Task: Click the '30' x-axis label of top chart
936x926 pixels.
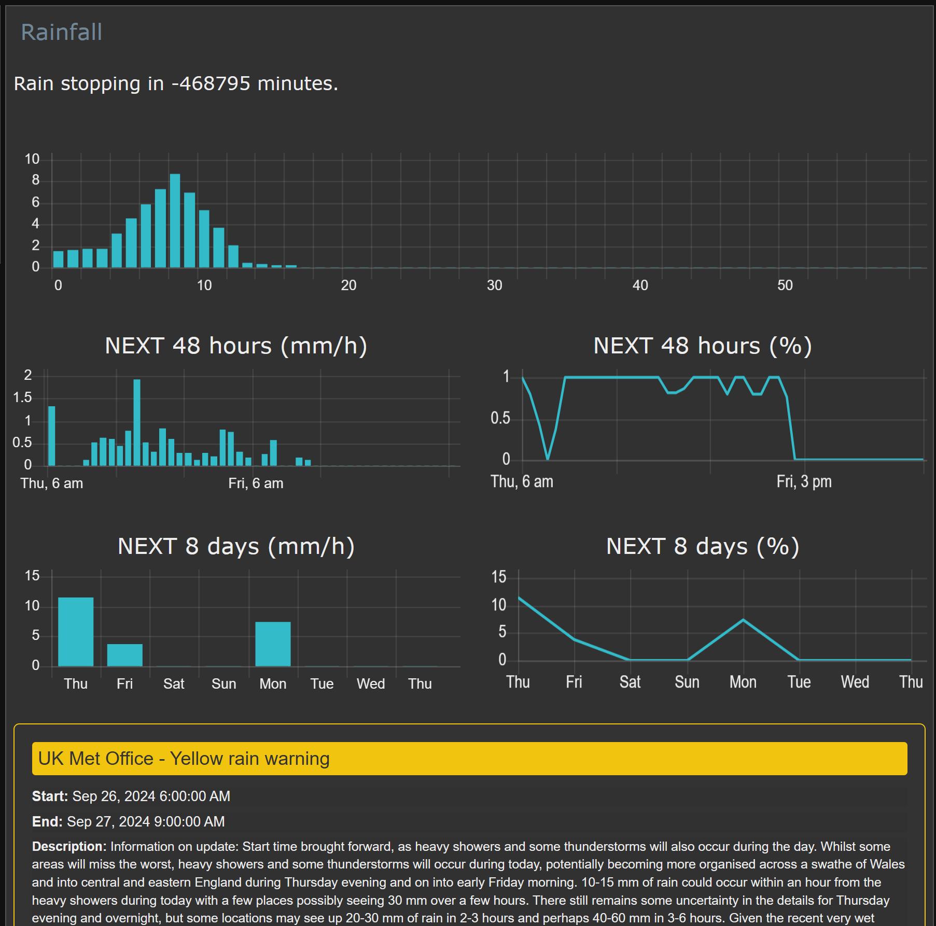Action: [494, 285]
